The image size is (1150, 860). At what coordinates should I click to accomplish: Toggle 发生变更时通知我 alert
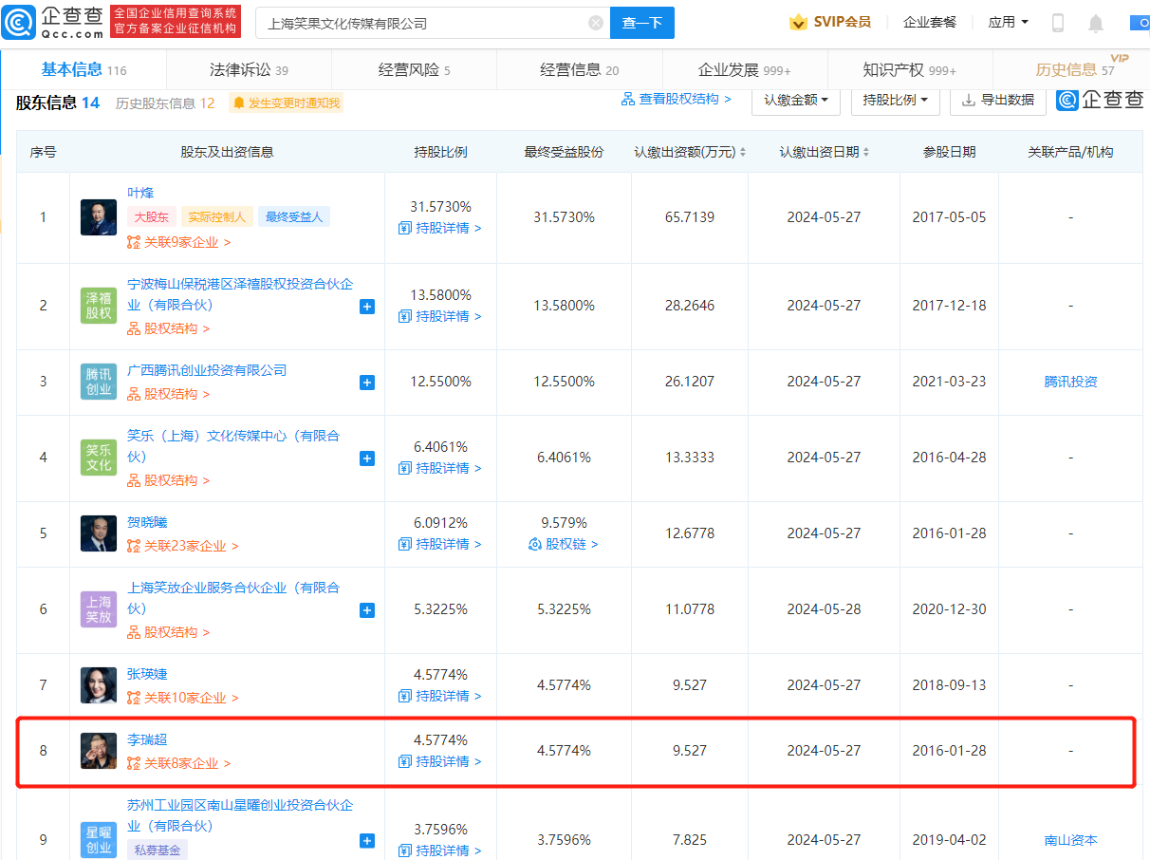tap(286, 103)
